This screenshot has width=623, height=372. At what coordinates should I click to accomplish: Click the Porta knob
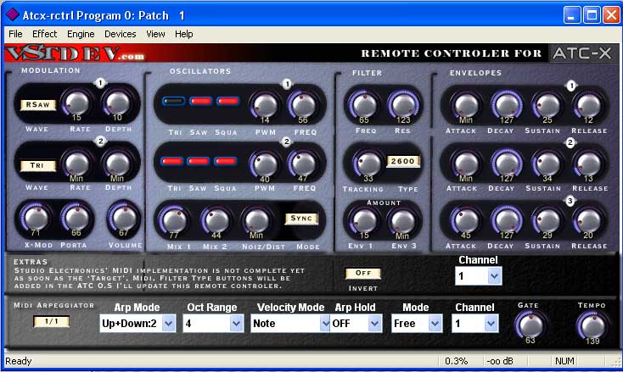(x=76, y=218)
